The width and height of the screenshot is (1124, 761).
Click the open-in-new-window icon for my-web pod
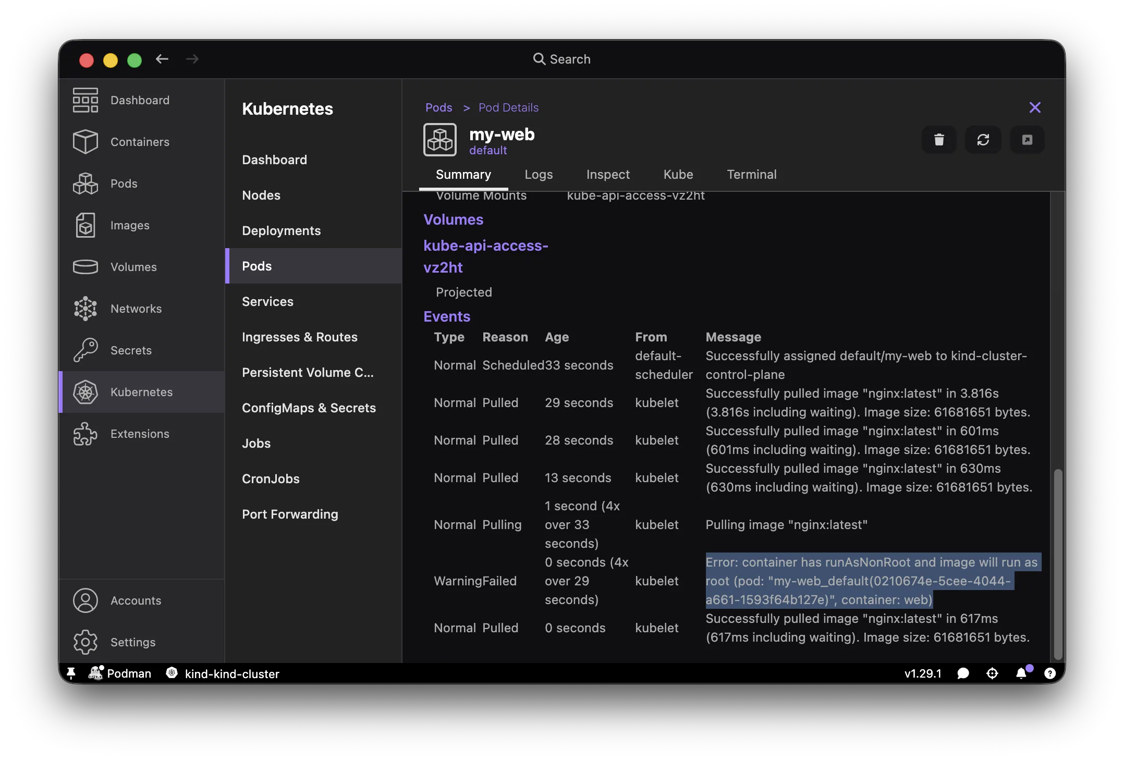pos(1027,140)
